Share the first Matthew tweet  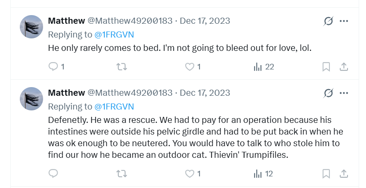coord(344,67)
